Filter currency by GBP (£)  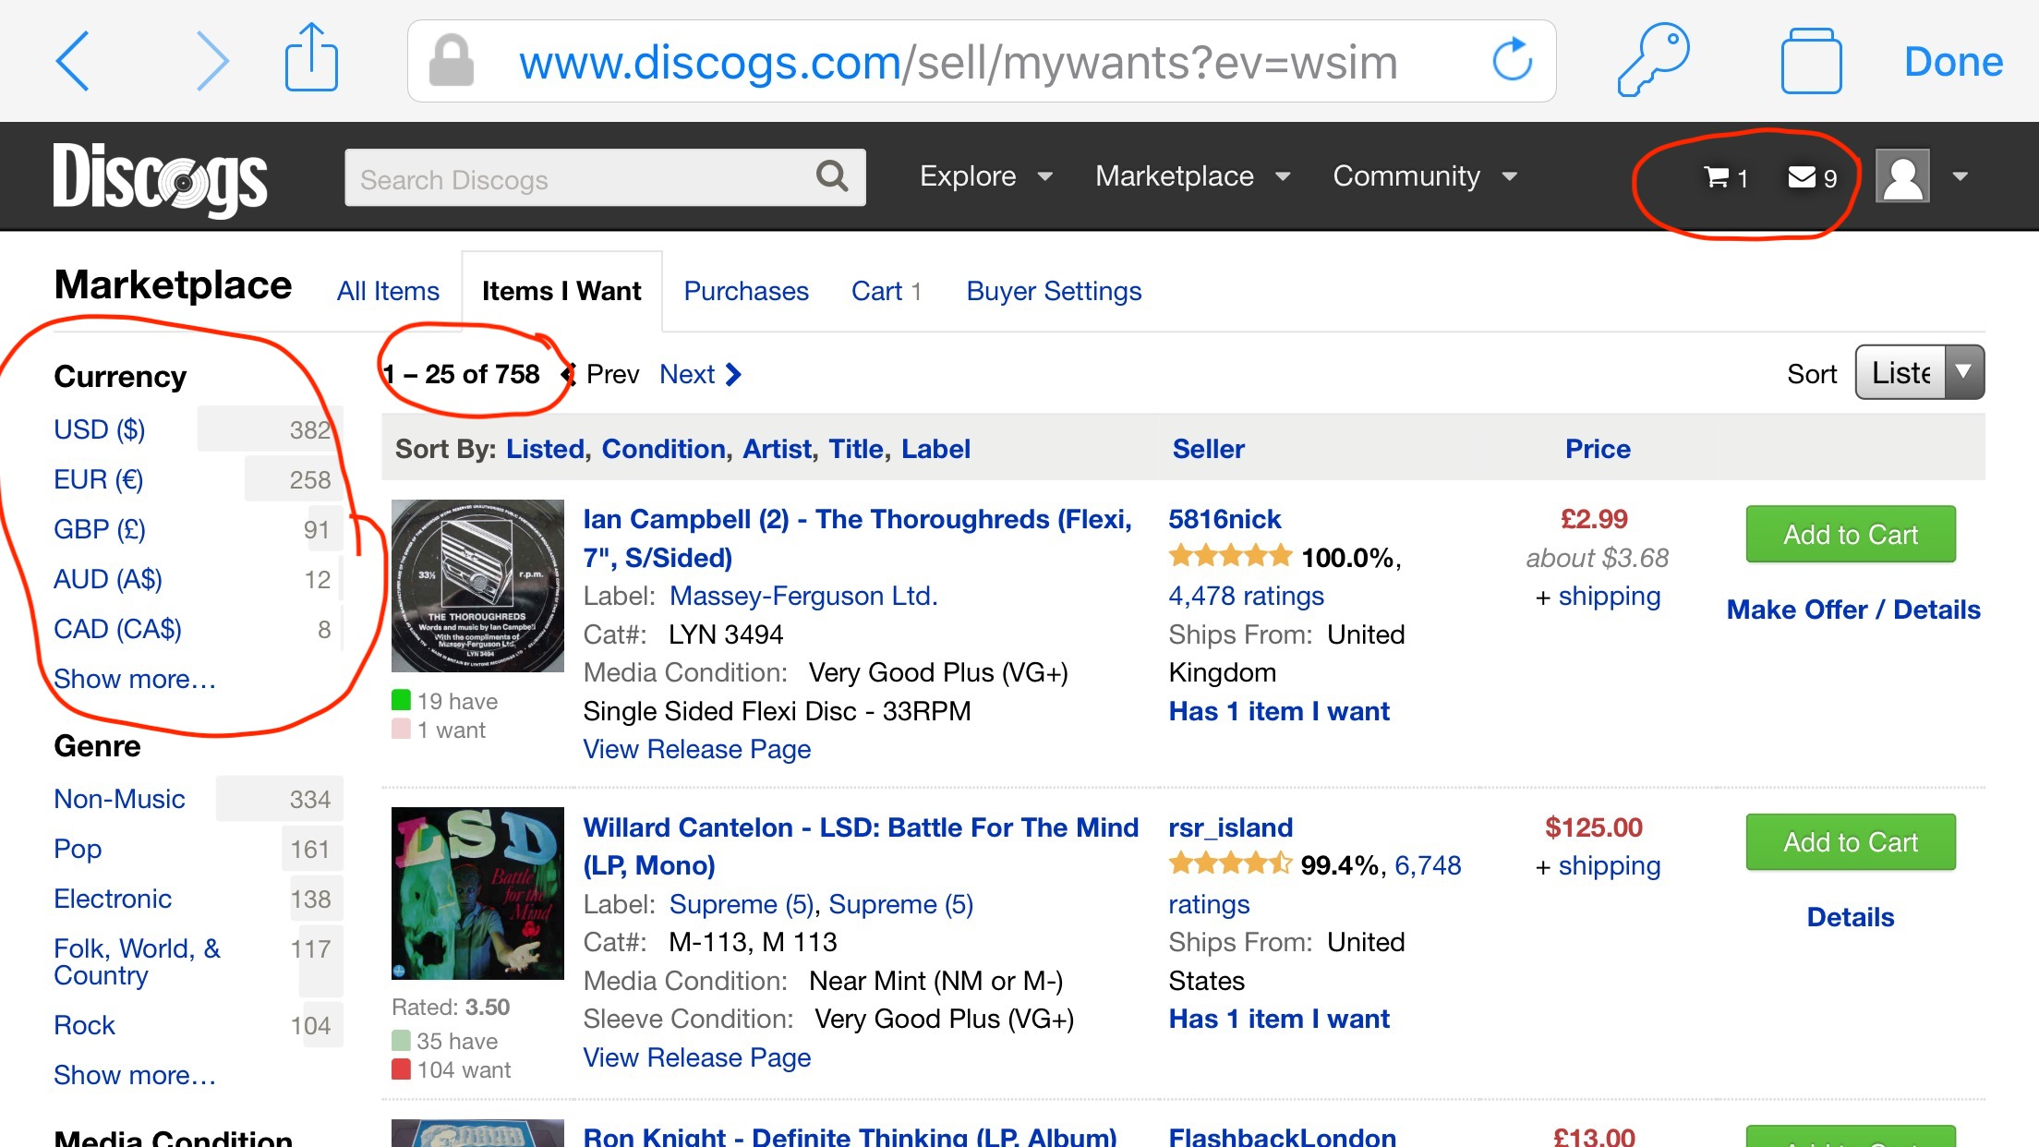[100, 529]
